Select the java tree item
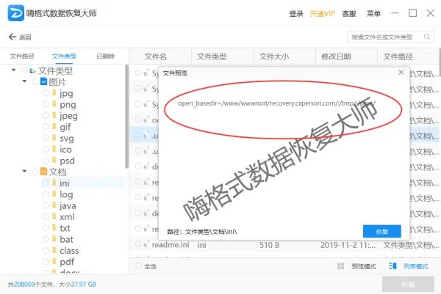 click(68, 205)
